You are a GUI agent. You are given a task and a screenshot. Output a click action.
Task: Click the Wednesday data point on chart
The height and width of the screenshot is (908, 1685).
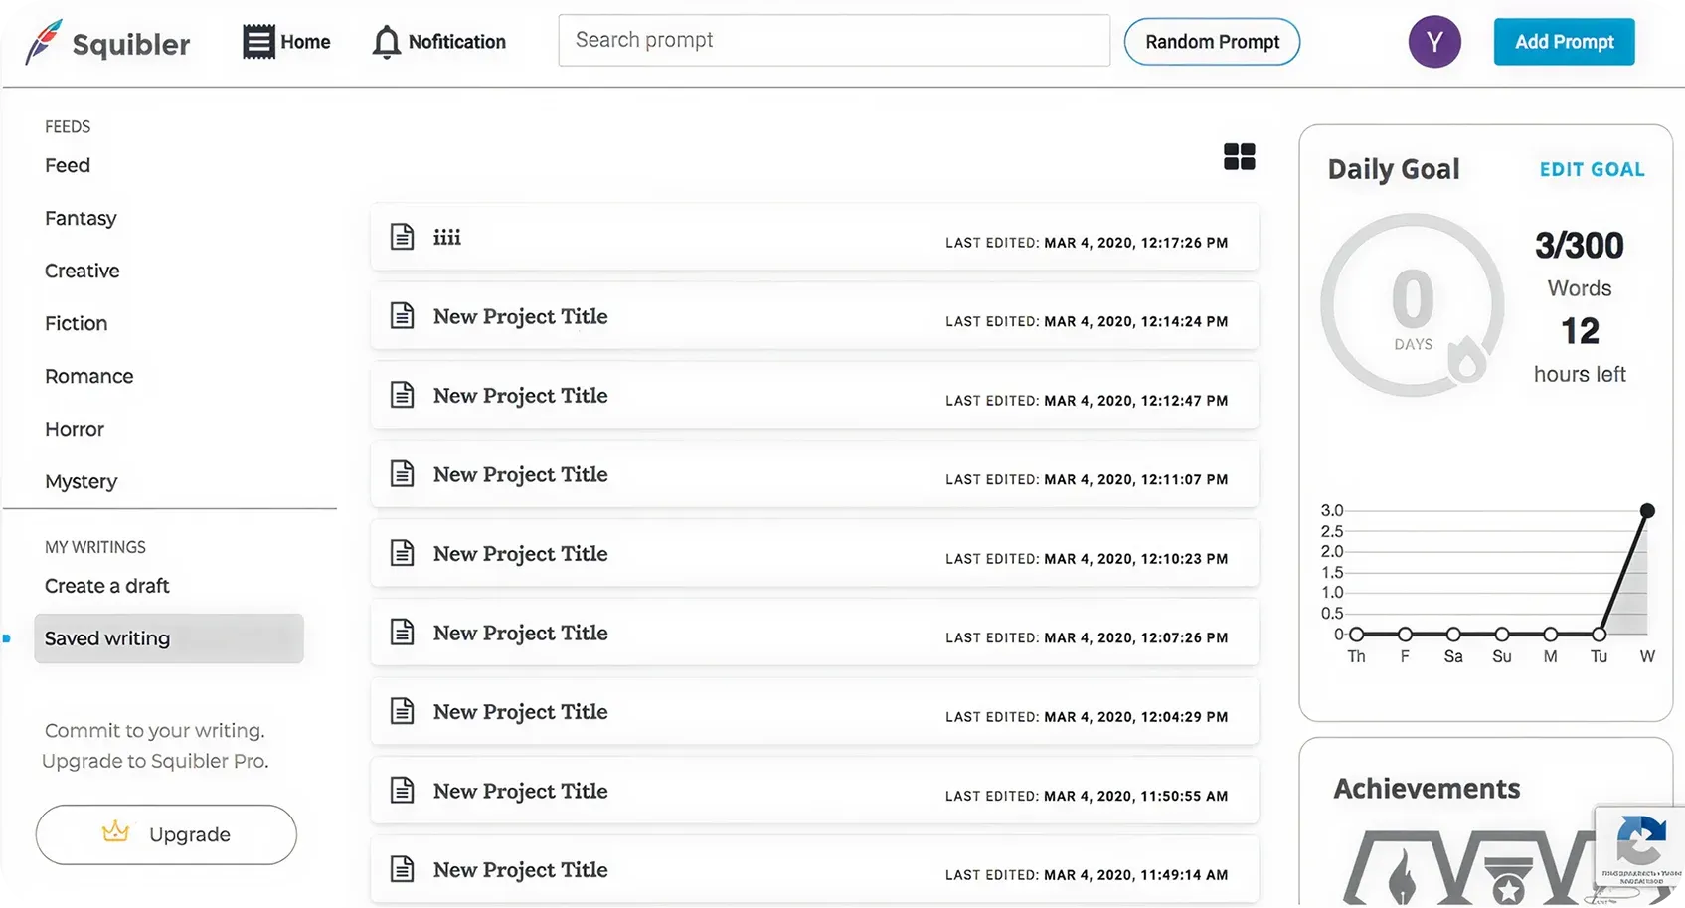(1647, 511)
